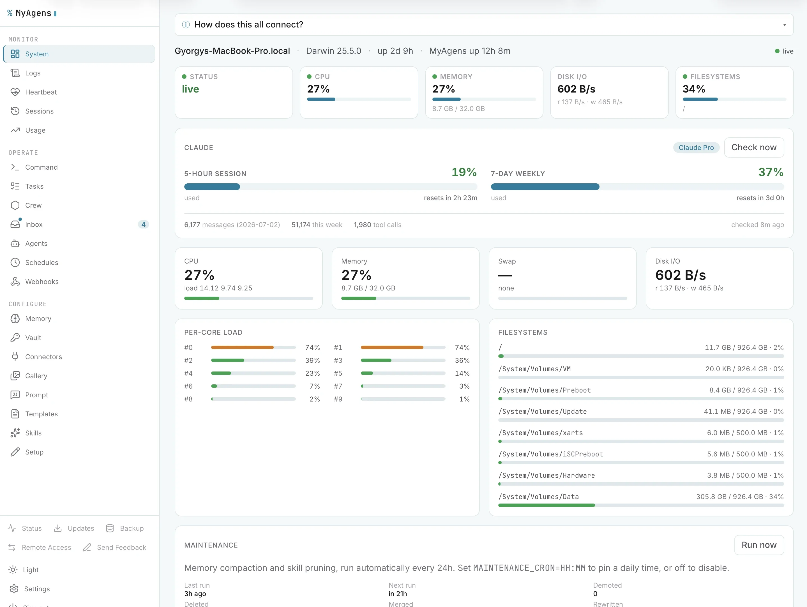Viewport: 807px width, 607px height.
Task: Click the Memory brain icon
Action: pyautogui.click(x=15, y=318)
